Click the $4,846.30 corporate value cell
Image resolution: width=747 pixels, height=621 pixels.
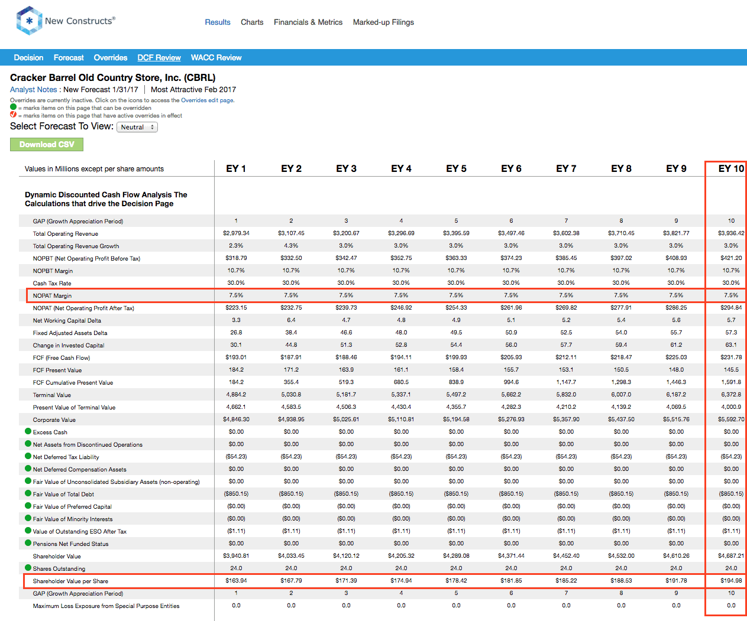pyautogui.click(x=236, y=420)
